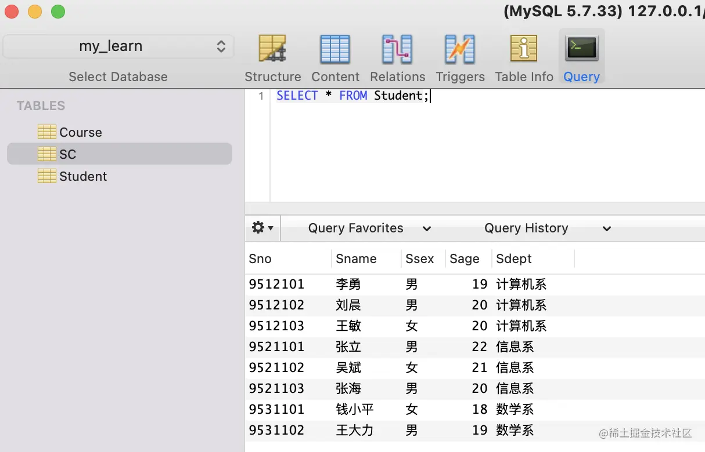705x452 pixels.
Task: Select the cell 9531101
Action: [x=276, y=410]
